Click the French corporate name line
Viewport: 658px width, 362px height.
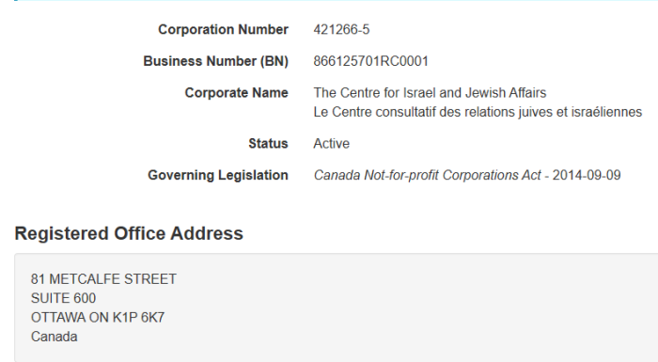tap(478, 112)
